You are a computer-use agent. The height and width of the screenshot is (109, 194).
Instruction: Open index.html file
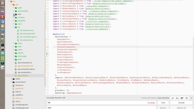19,88
